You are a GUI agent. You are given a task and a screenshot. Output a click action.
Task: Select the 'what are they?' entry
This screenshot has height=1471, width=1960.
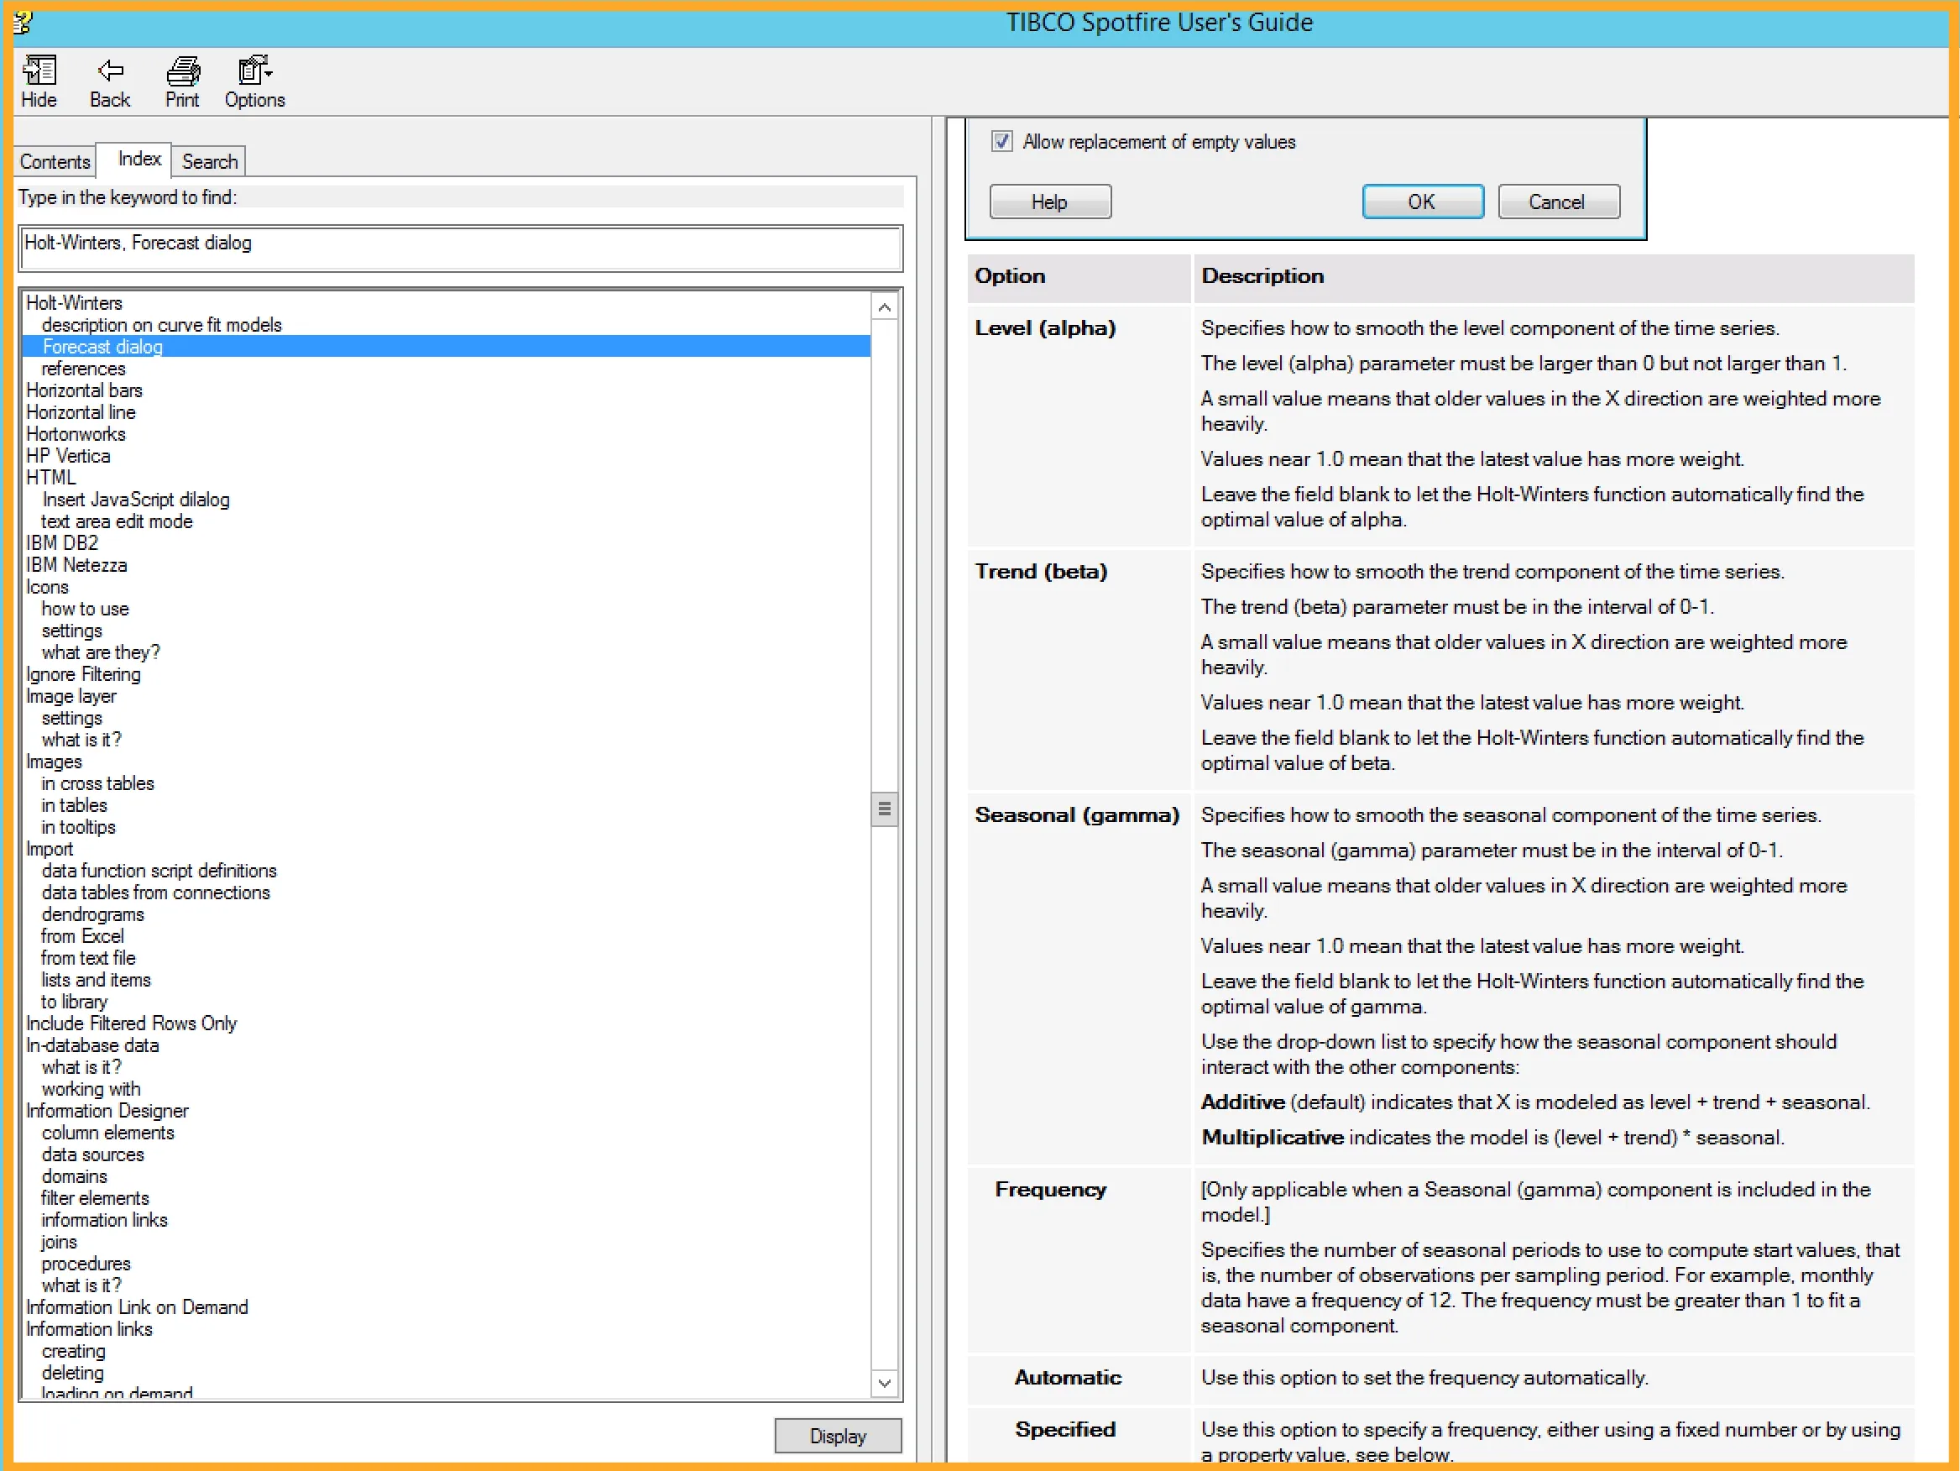click(101, 652)
